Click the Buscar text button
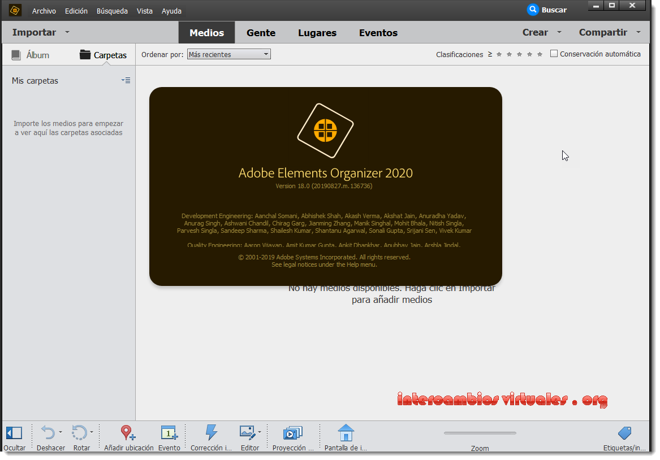 [554, 10]
